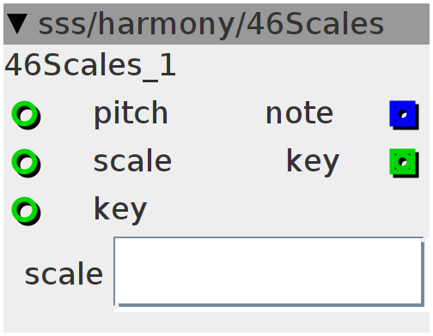Click into the white scale input field
Image resolution: width=433 pixels, height=336 pixels.
pos(269,272)
